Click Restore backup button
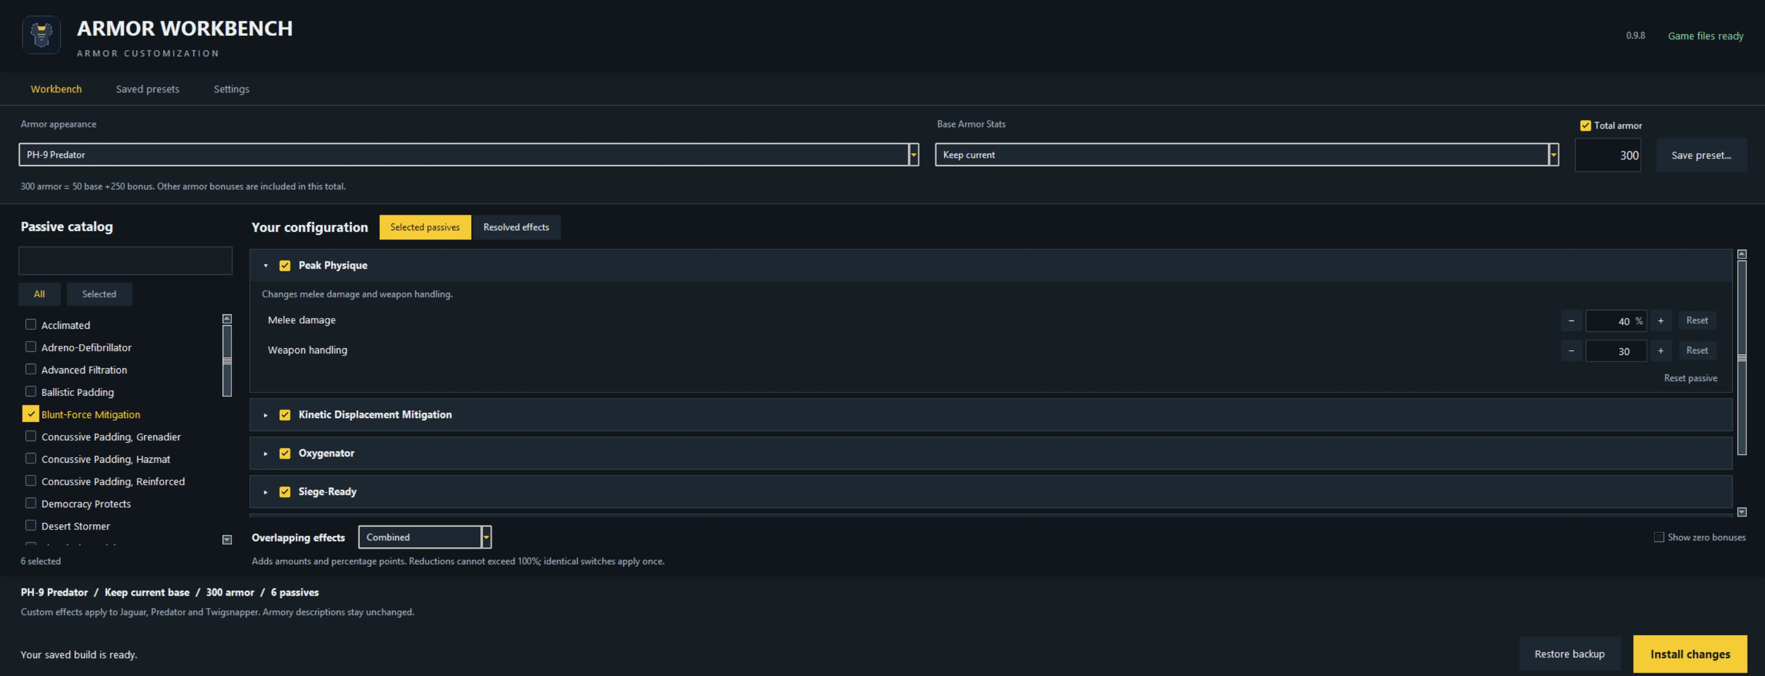This screenshot has height=676, width=1765. pos(1570,654)
